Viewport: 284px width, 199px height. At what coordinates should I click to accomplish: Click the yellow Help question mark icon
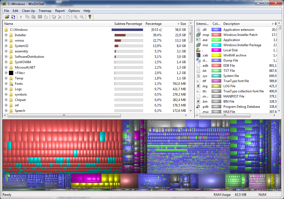[x=90, y=17]
